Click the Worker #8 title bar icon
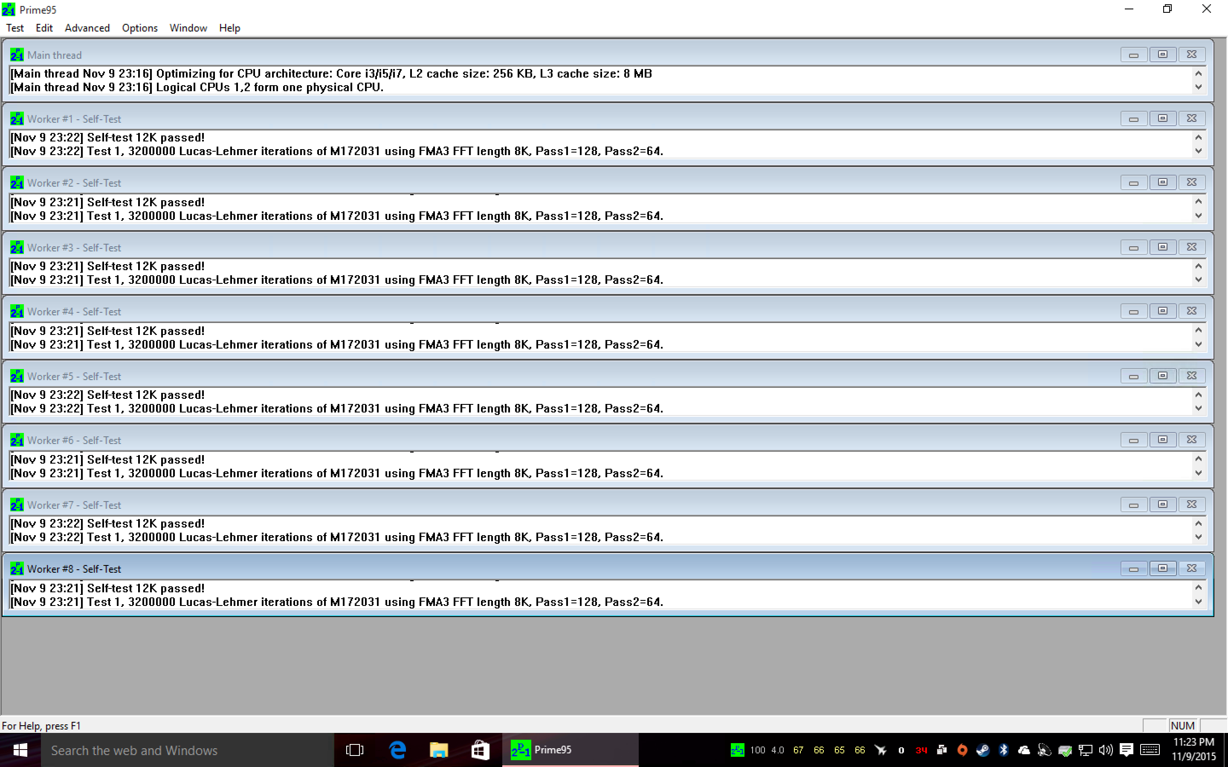 17,569
